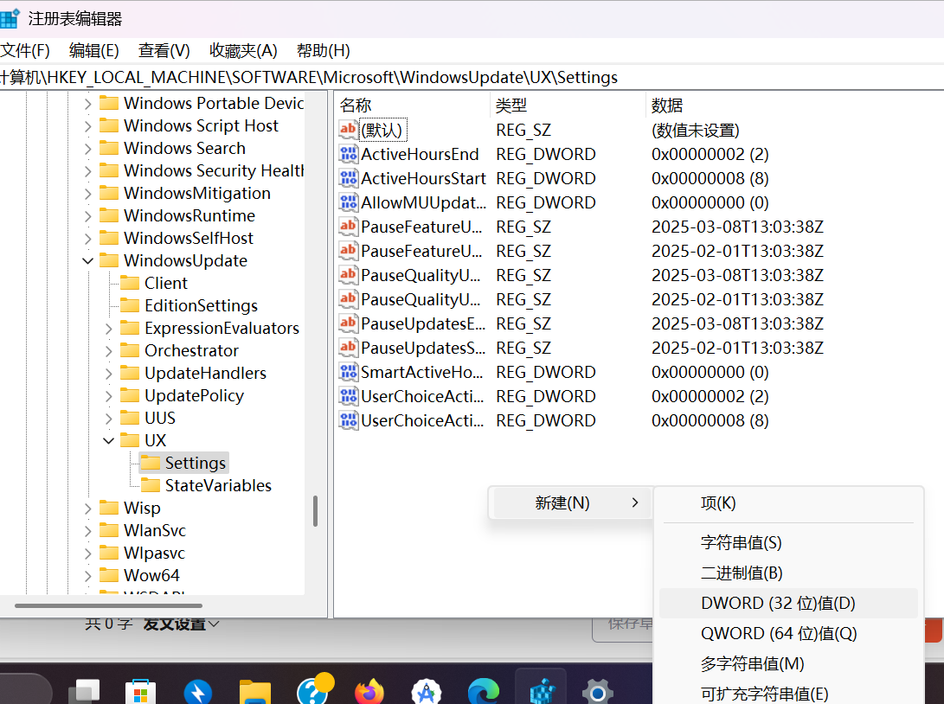Click UserChoiceActi... icon with data 0x00000008
944x704 pixels.
pyautogui.click(x=348, y=420)
